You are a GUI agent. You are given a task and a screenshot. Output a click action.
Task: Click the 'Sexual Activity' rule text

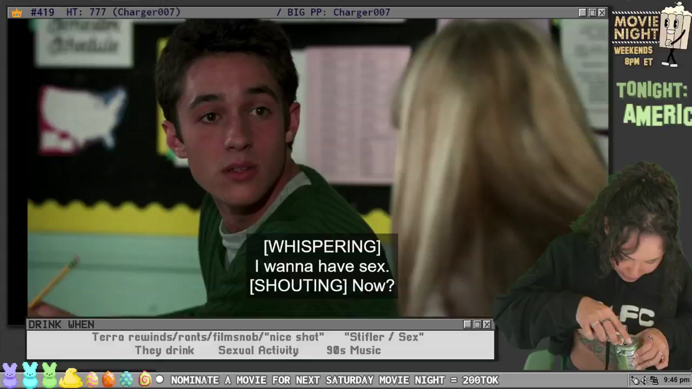(258, 350)
